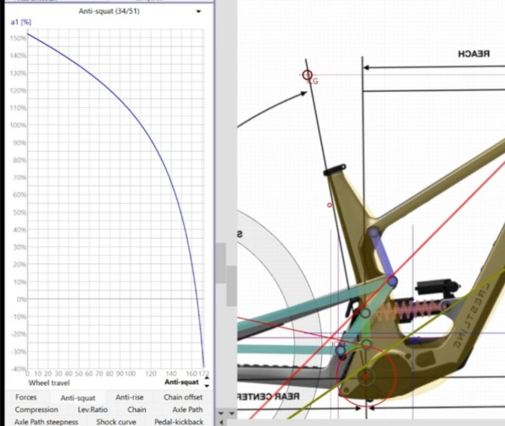Select the upper blue rocker link pivot

pos(374,233)
